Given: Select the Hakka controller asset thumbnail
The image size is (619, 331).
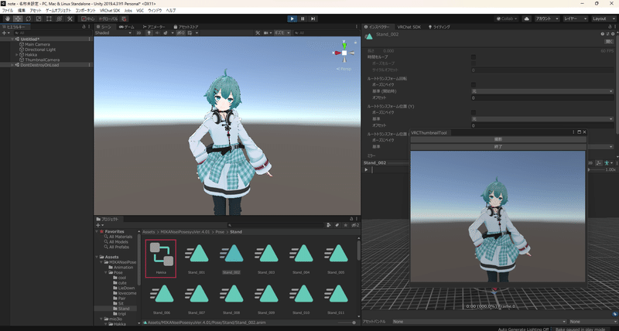Looking at the screenshot, I should 161,258.
